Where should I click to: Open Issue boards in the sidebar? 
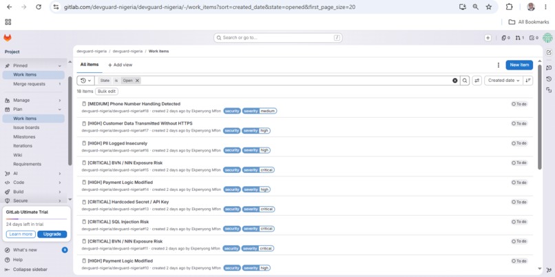click(26, 127)
